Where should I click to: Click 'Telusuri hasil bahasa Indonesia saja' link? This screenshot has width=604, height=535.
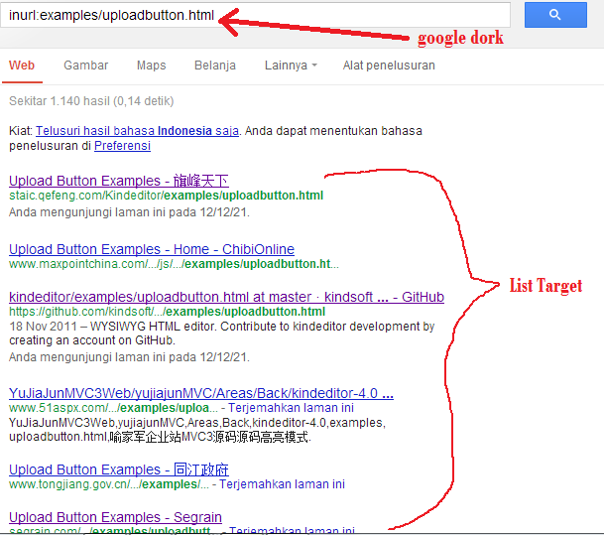(137, 131)
